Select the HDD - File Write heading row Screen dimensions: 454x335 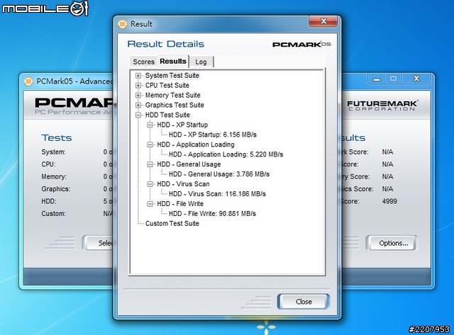(180, 204)
